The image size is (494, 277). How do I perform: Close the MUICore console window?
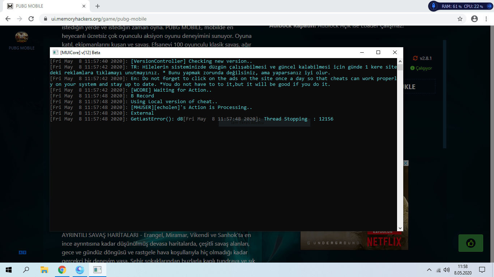[x=395, y=52]
